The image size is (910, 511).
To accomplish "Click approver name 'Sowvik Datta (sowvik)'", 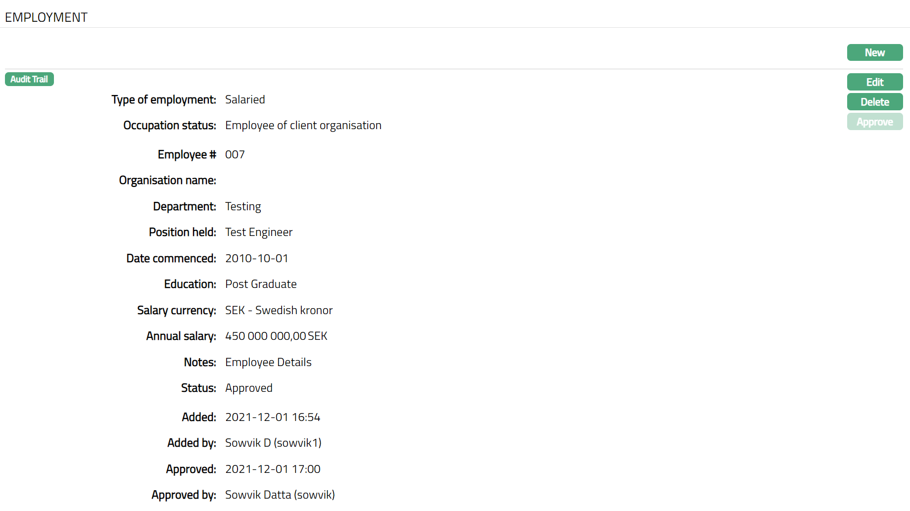I will (x=280, y=495).
